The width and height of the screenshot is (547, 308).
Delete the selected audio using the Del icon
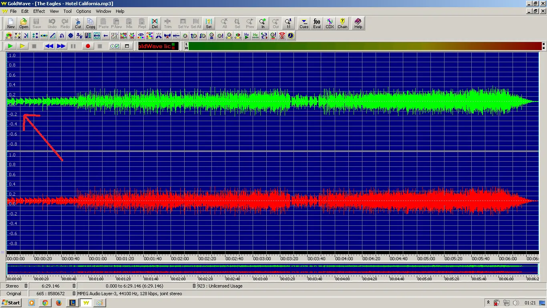pyautogui.click(x=154, y=23)
